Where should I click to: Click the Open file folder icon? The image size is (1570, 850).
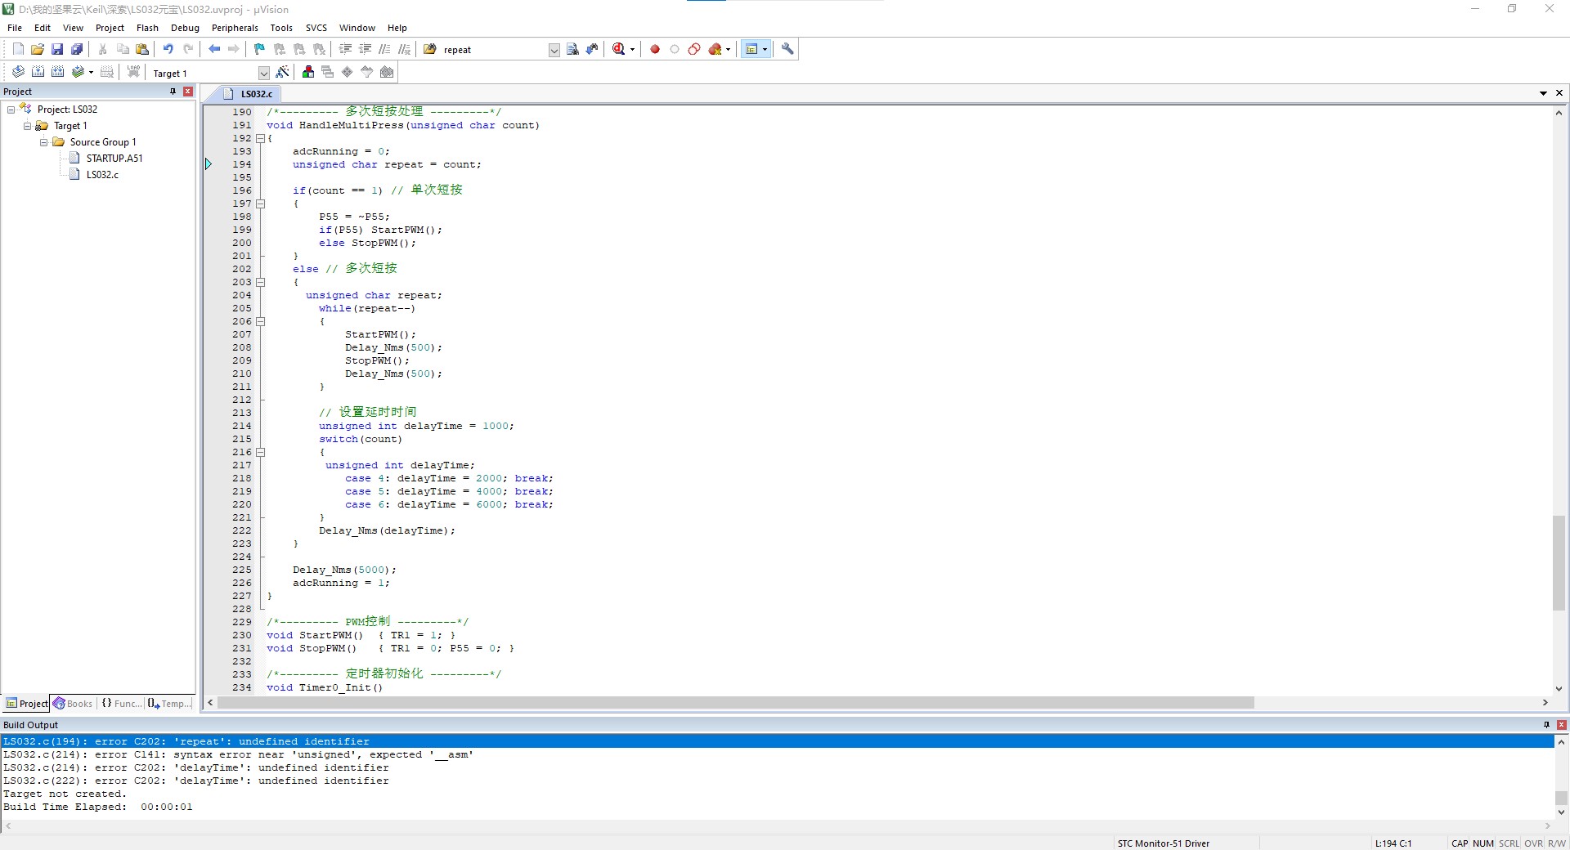pos(38,49)
